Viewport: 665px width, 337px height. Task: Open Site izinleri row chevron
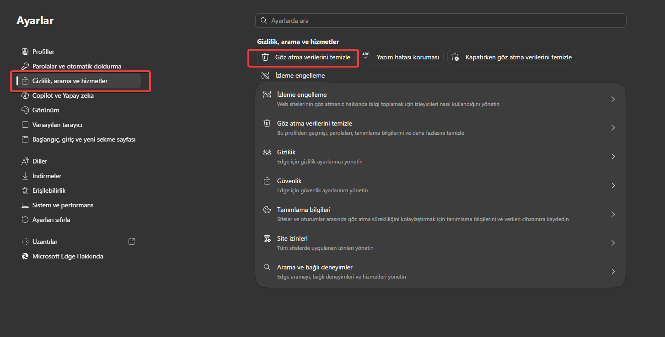[x=613, y=243]
